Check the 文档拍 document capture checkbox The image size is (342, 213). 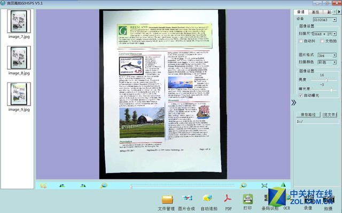[322, 40]
